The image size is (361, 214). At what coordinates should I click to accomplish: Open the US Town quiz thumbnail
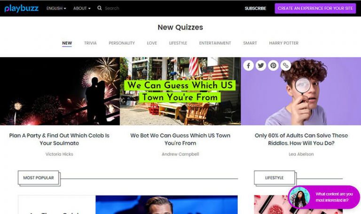pos(180,91)
